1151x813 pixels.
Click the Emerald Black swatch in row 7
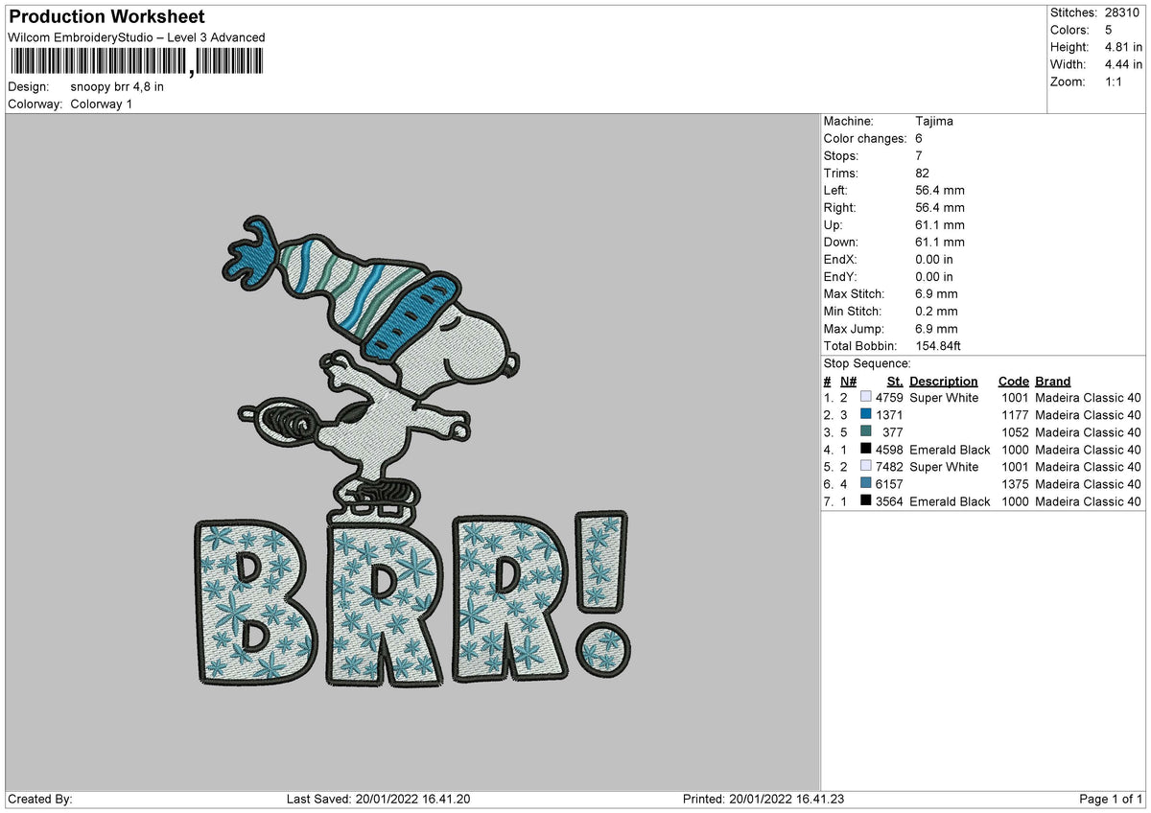click(x=867, y=501)
